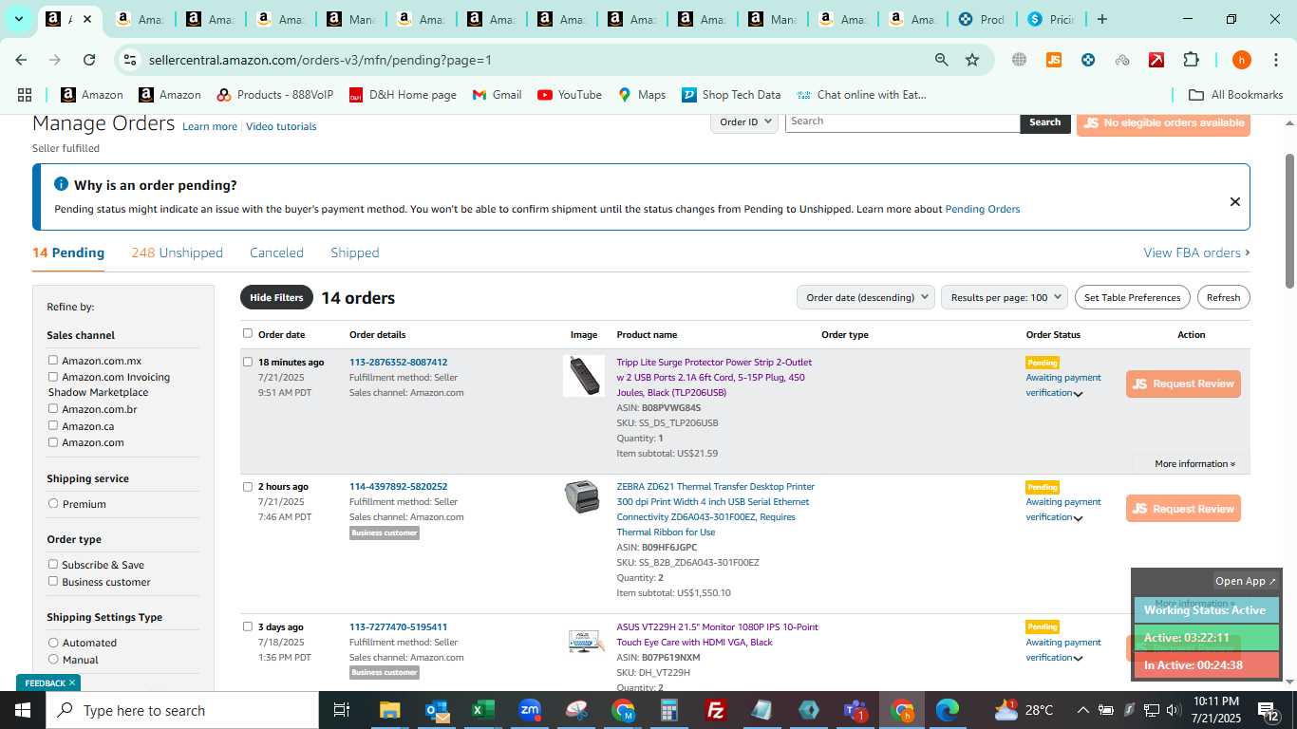Open the Zebra ZD621 printer thumbnail
Image resolution: width=1297 pixels, height=729 pixels.
tap(582, 496)
